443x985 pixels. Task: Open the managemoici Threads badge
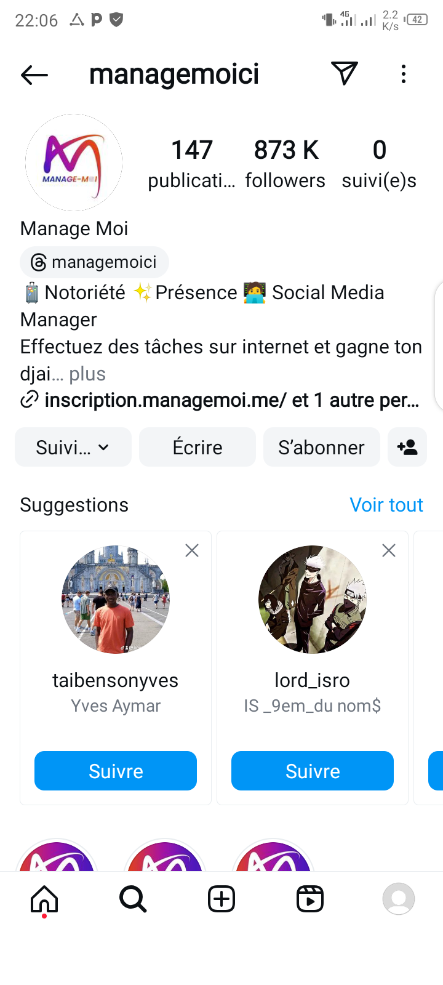coord(95,262)
